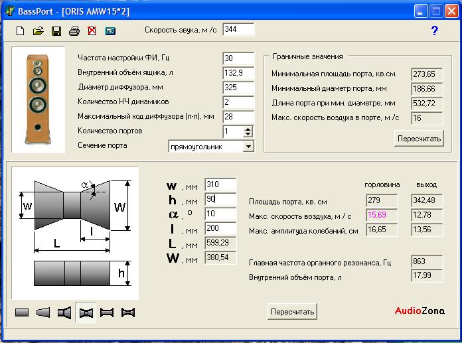This screenshot has height=343, width=462.
Task: Create a new project with the blank page icon
Action: click(x=21, y=31)
